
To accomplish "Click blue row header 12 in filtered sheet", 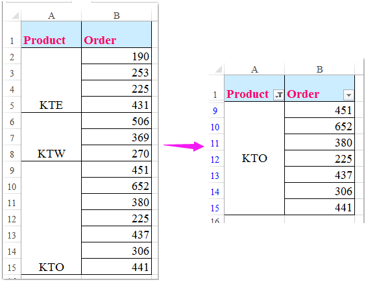I will tap(215, 159).
